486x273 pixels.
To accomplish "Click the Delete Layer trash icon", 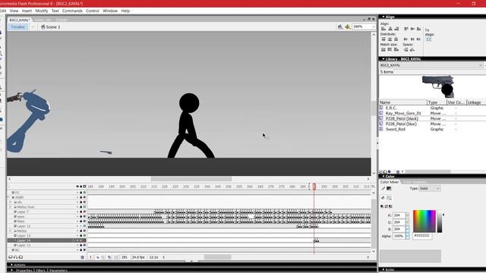I will pos(82,257).
